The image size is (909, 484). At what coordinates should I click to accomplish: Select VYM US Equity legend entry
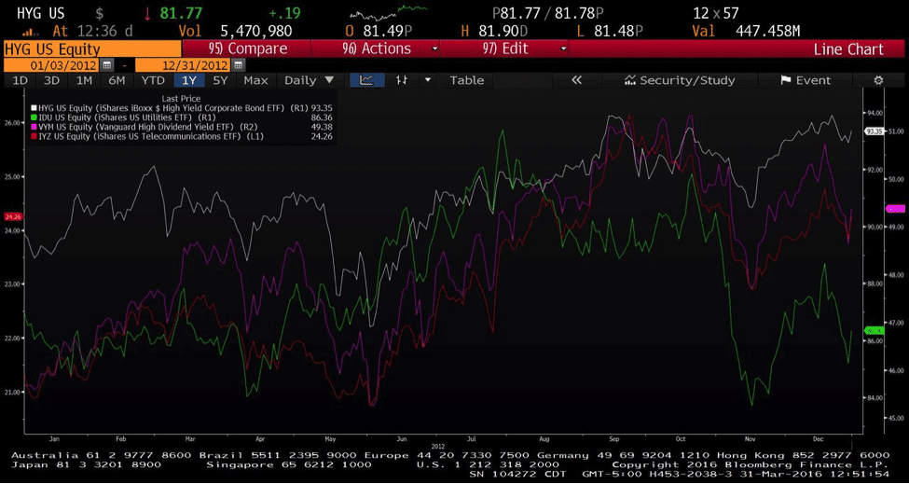(x=182, y=126)
